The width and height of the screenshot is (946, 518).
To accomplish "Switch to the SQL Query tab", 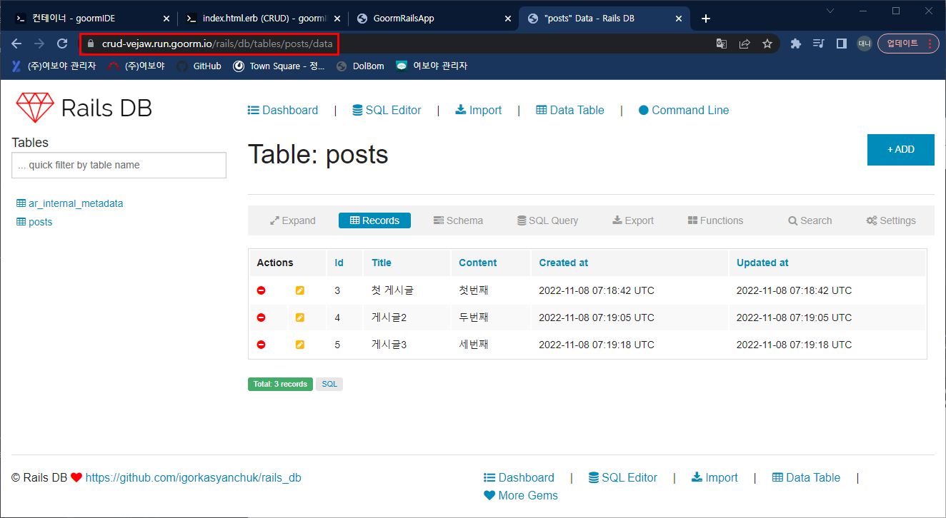I will 548,220.
